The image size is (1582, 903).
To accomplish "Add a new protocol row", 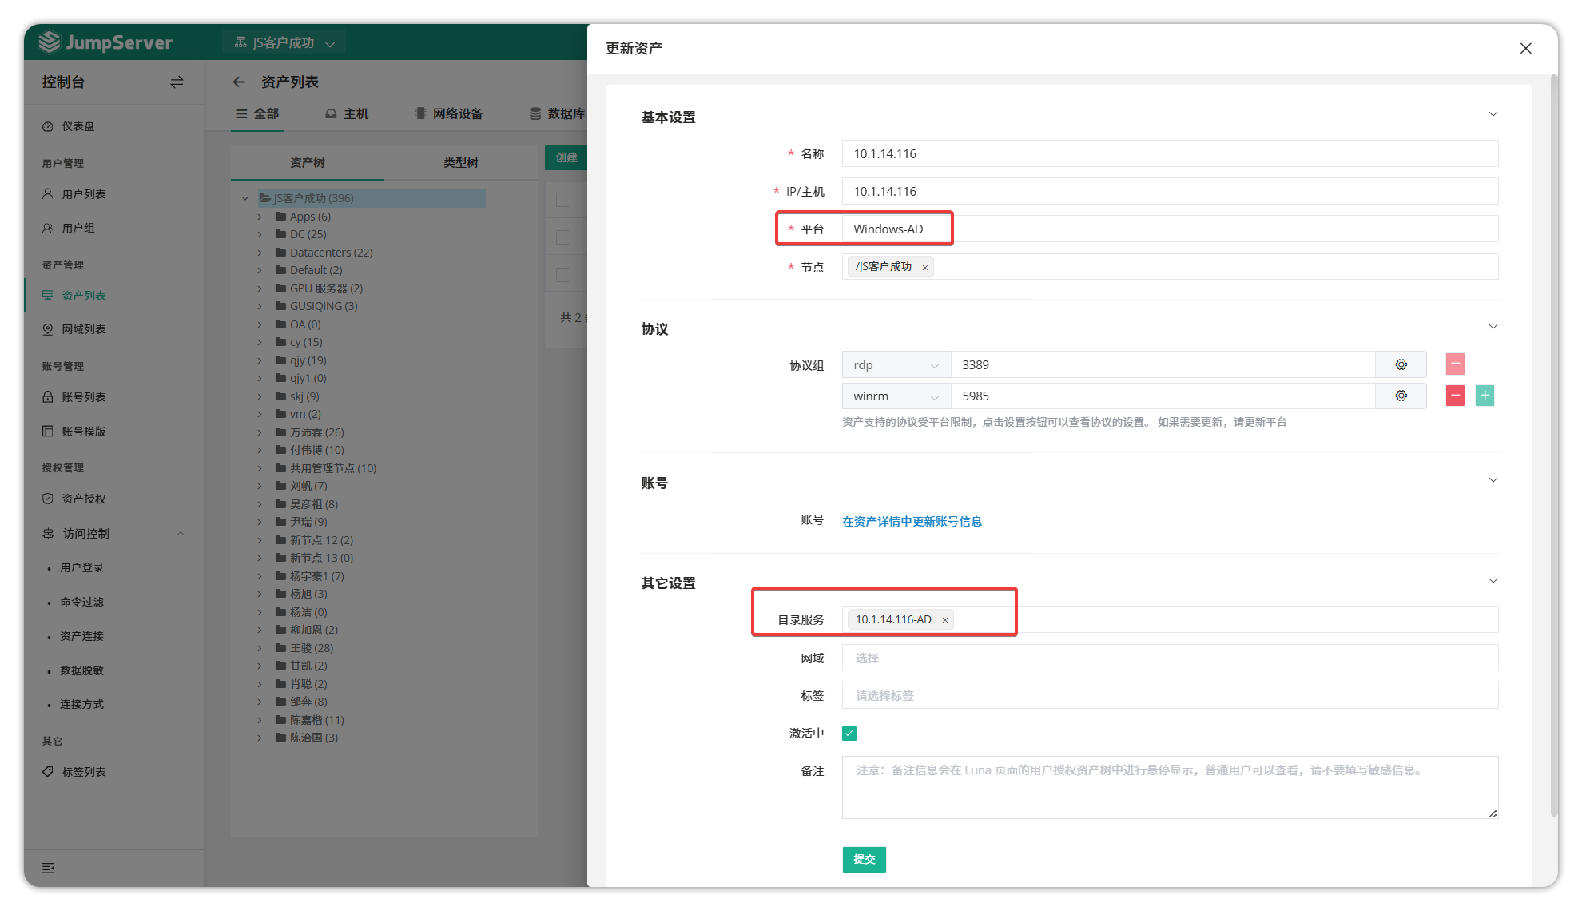I will [1485, 396].
